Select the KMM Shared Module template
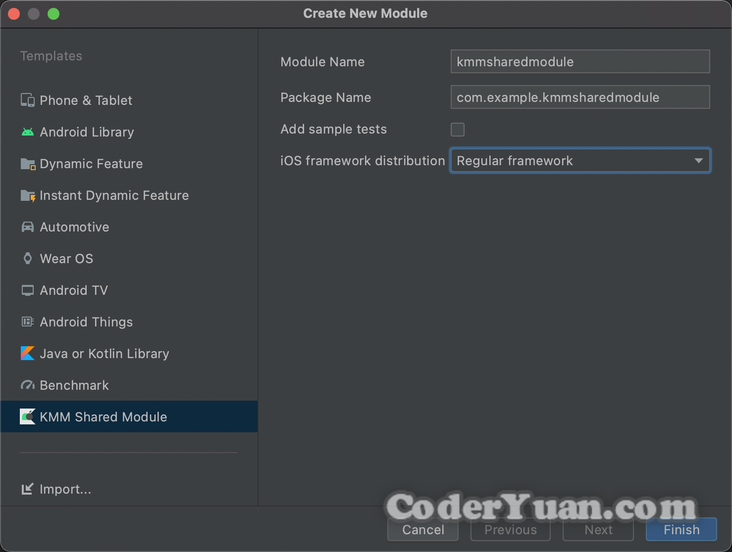 (129, 417)
